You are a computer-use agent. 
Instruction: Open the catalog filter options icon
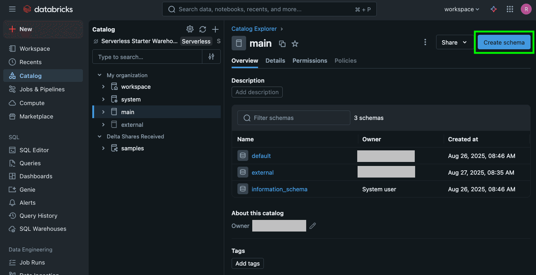211,57
